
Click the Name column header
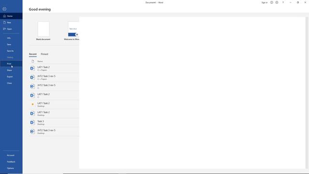(x=40, y=61)
